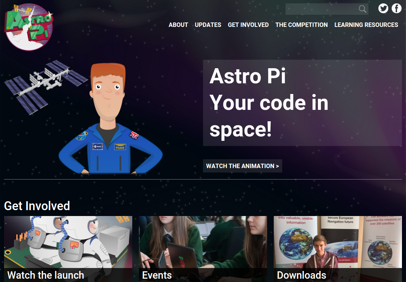Open the Get Involved menu item

coord(248,25)
